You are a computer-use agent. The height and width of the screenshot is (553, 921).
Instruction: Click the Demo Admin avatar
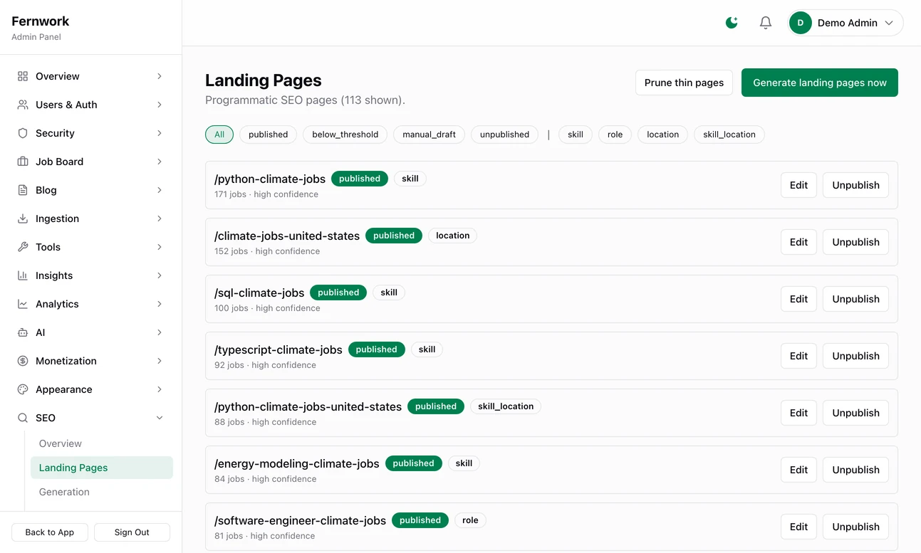[801, 23]
